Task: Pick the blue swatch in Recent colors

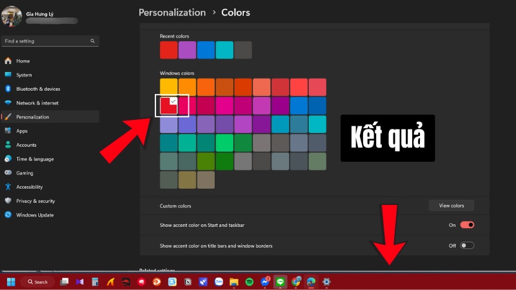Action: coord(206,50)
